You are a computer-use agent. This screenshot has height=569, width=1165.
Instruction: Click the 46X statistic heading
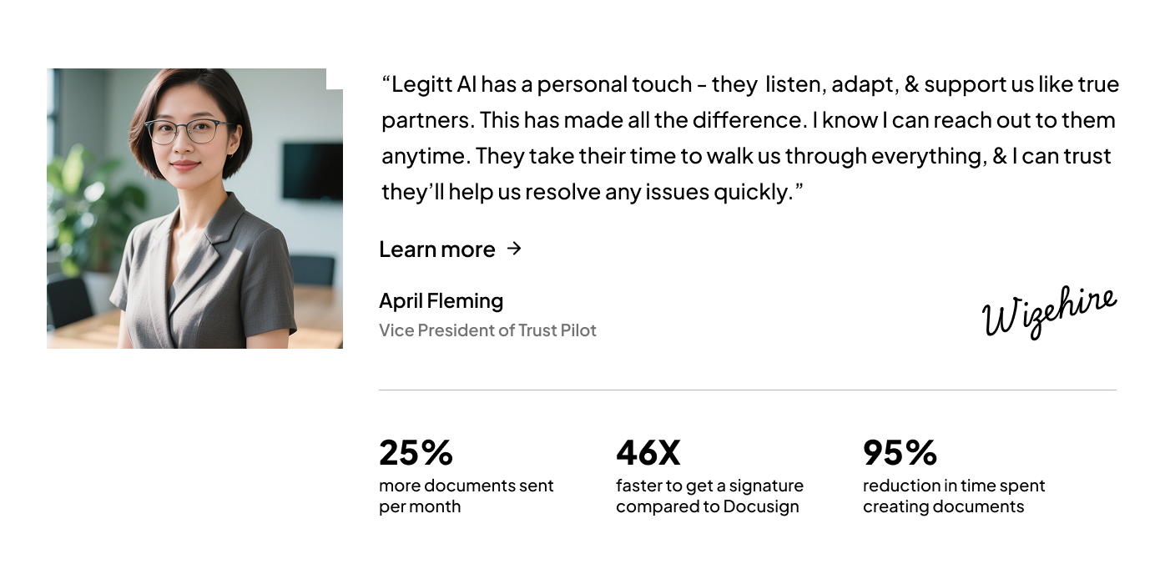click(x=648, y=452)
